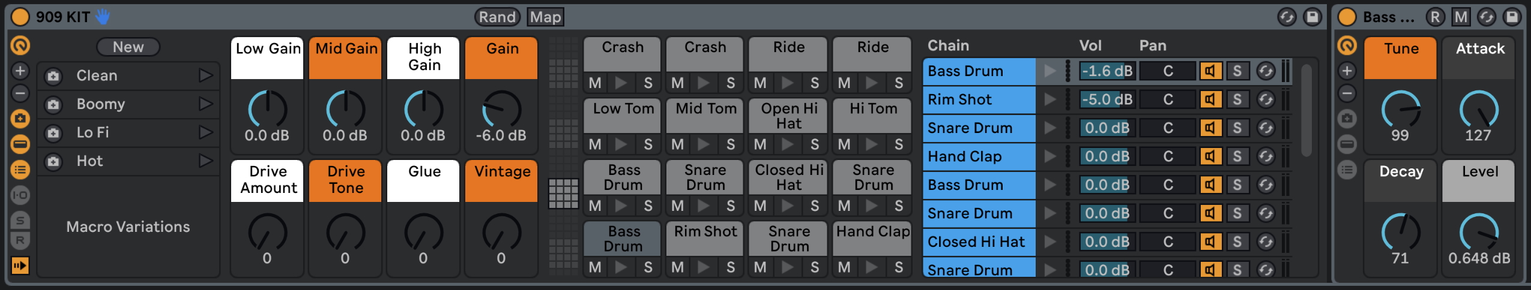Toggle the Input/Output section button
Screen dimensions: 1531x290
[x=20, y=195]
